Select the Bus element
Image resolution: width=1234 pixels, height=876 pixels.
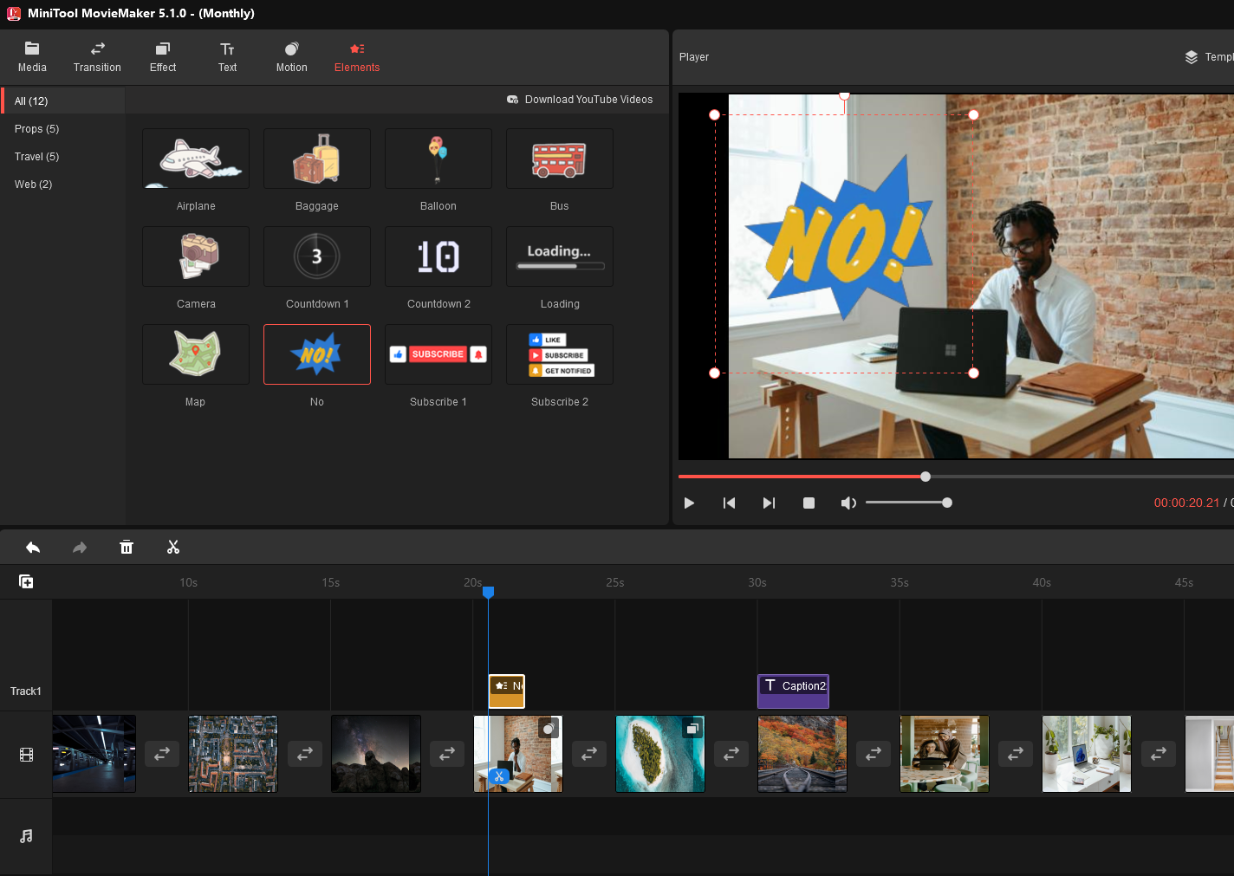(560, 159)
